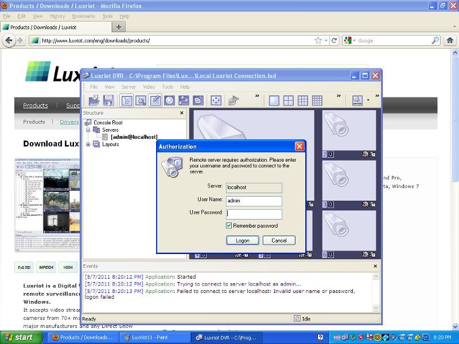Reload the page in Firefox
Viewport: 459px width, 344px height.
[x=334, y=40]
